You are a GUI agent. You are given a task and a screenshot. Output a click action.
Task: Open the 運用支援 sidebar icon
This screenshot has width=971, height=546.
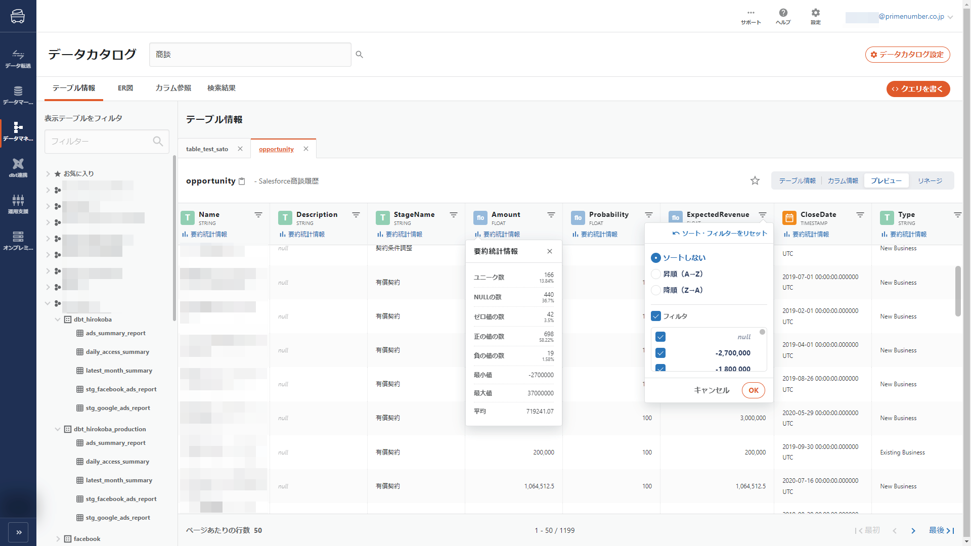(x=18, y=204)
